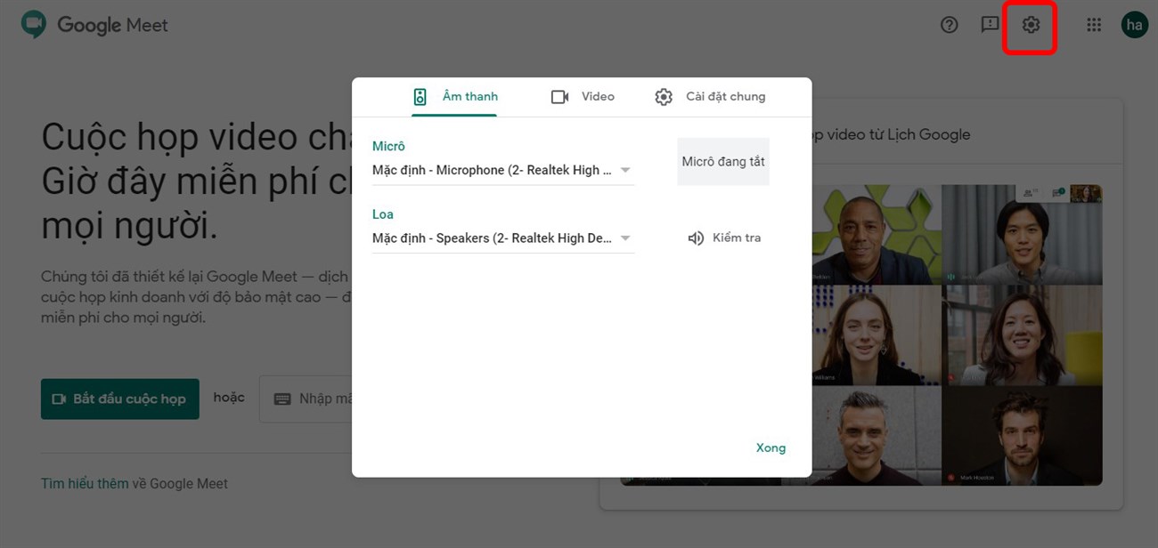
Task: Expand the Loa speakers dropdown
Action: (502, 238)
